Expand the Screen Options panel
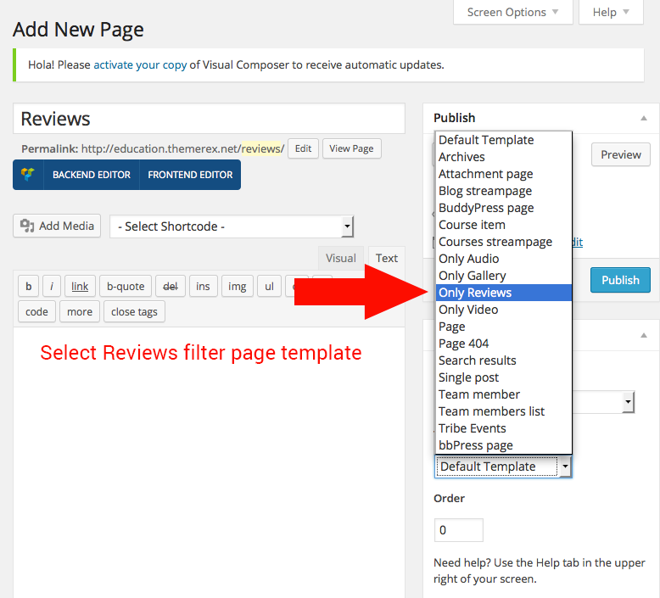This screenshot has width=660, height=598. tap(512, 12)
